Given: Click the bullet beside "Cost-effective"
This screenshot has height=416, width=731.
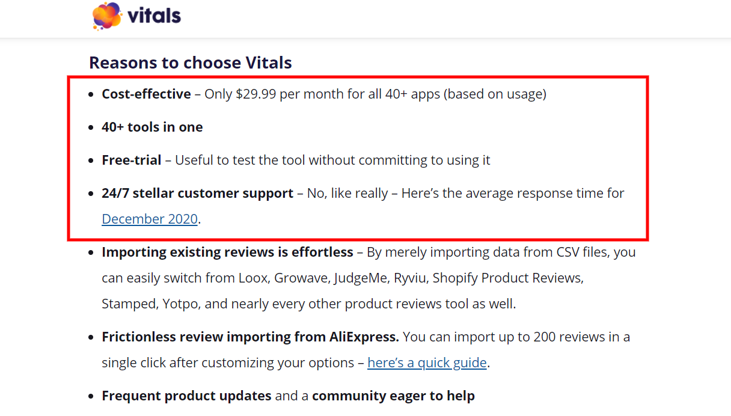Looking at the screenshot, I should 90,94.
